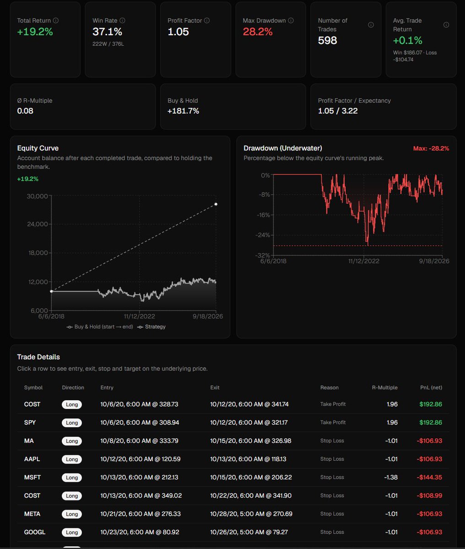Screen dimensions: 465x549
Task: Click Stop Loss reason in MA row
Action: [x=332, y=441]
